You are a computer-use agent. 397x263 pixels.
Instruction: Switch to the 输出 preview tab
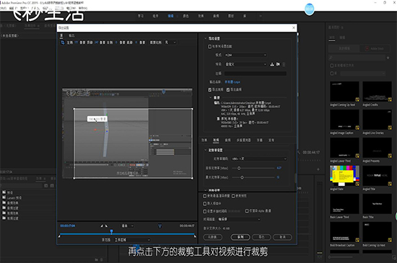71,35
